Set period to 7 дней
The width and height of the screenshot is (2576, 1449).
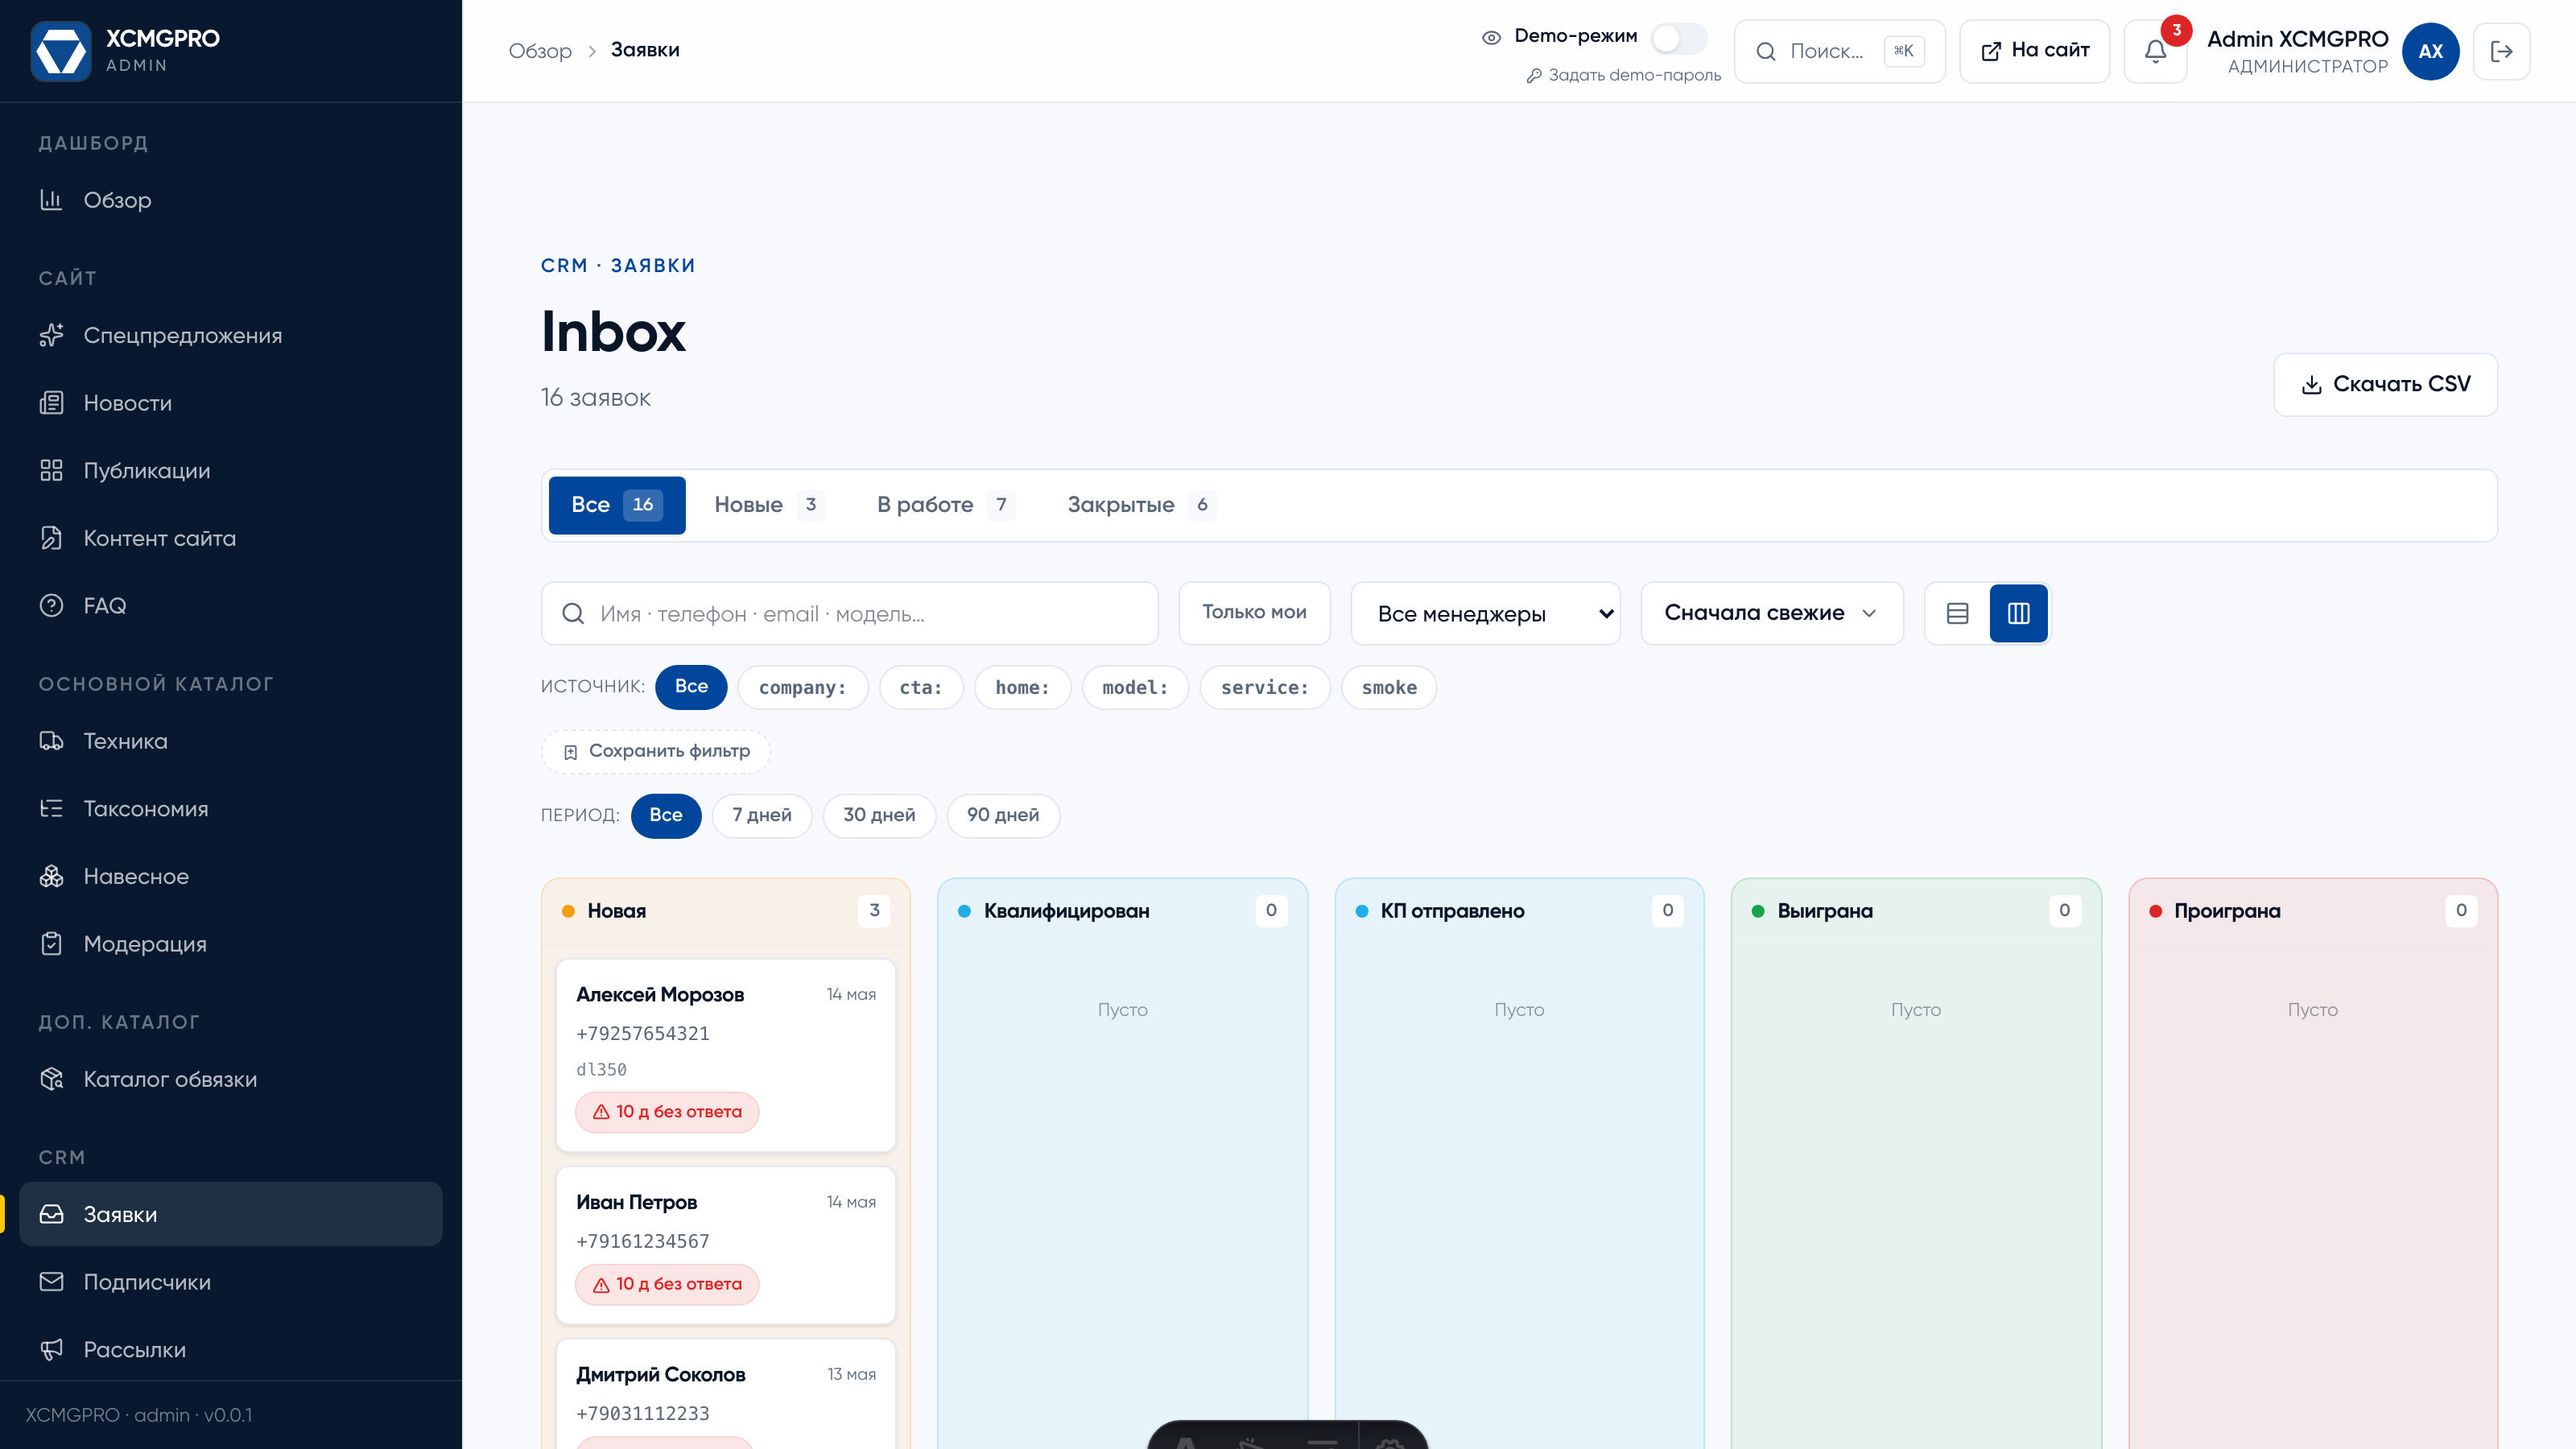(761, 815)
